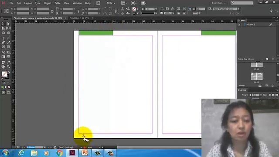Select the Scissors tool
Screen dimensions: 279x157
3,52
